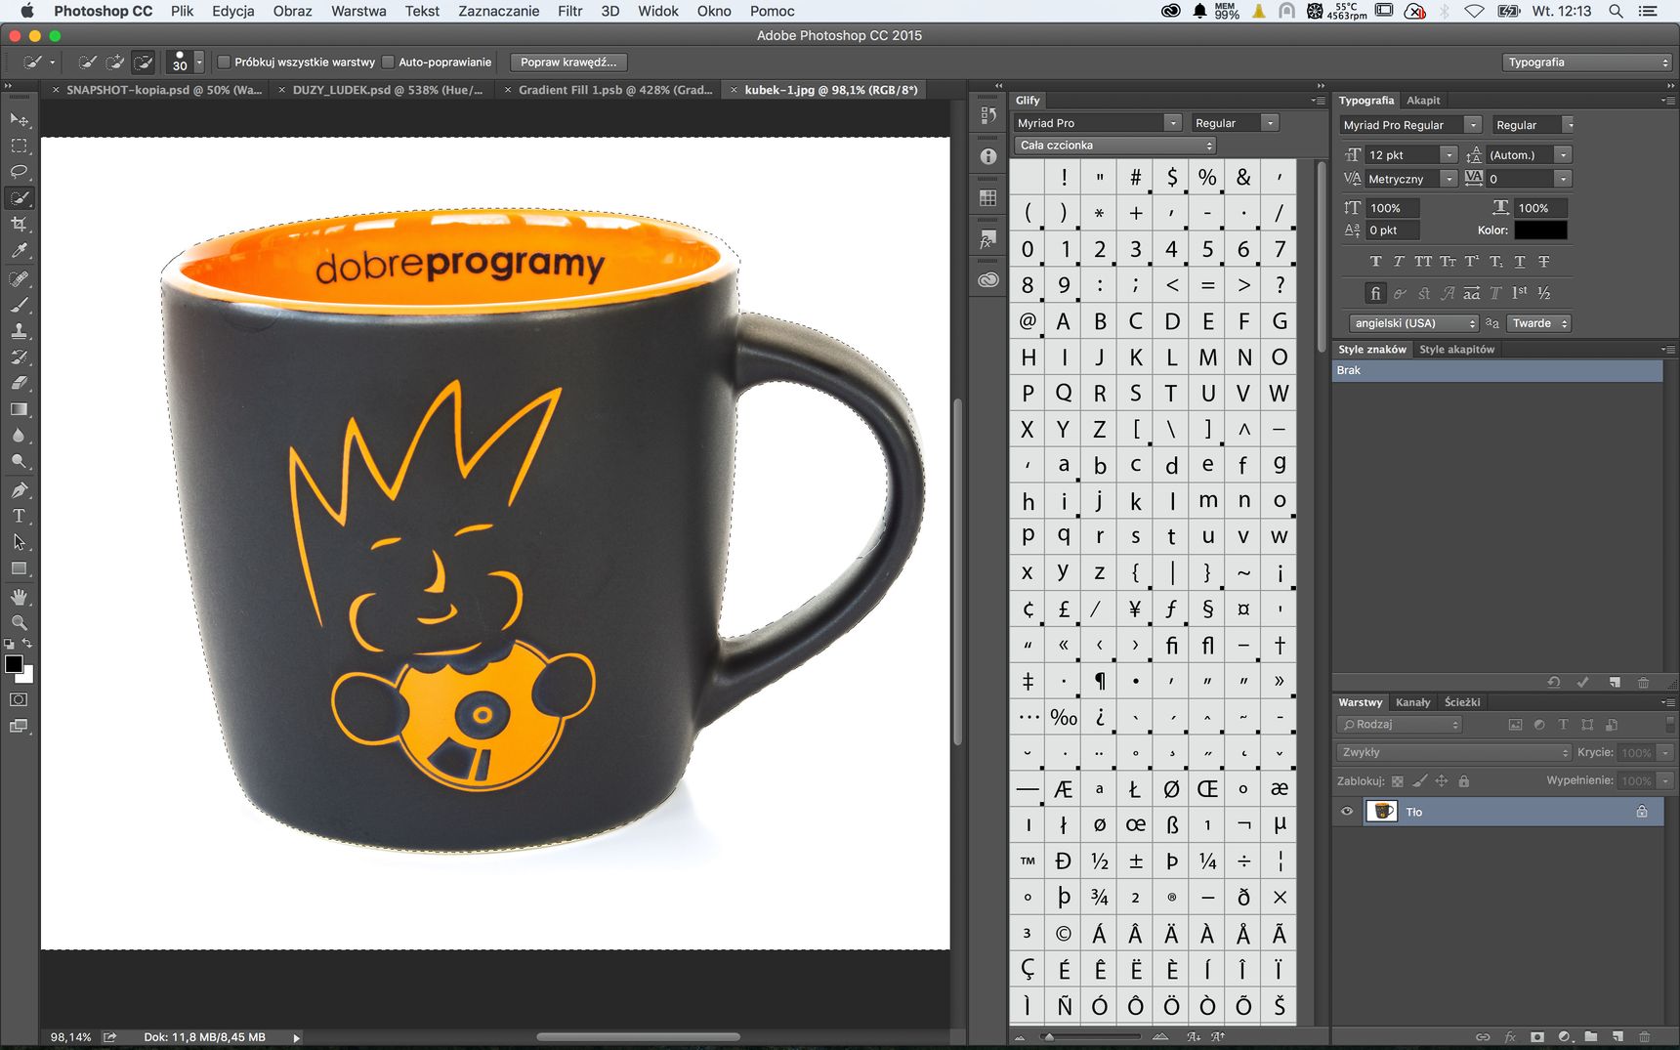
Task: Click Add to selection brush mode
Action: (115, 63)
